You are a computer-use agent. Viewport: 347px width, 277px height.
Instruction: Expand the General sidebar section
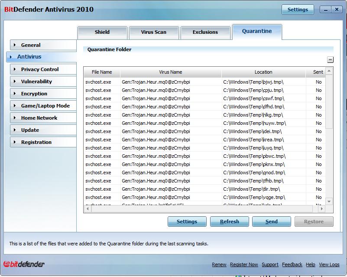pyautogui.click(x=43, y=45)
